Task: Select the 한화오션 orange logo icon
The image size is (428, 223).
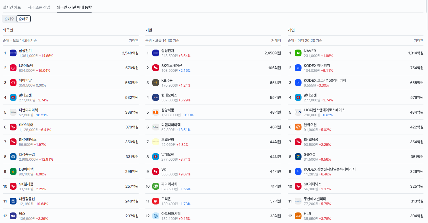Action: (298, 127)
